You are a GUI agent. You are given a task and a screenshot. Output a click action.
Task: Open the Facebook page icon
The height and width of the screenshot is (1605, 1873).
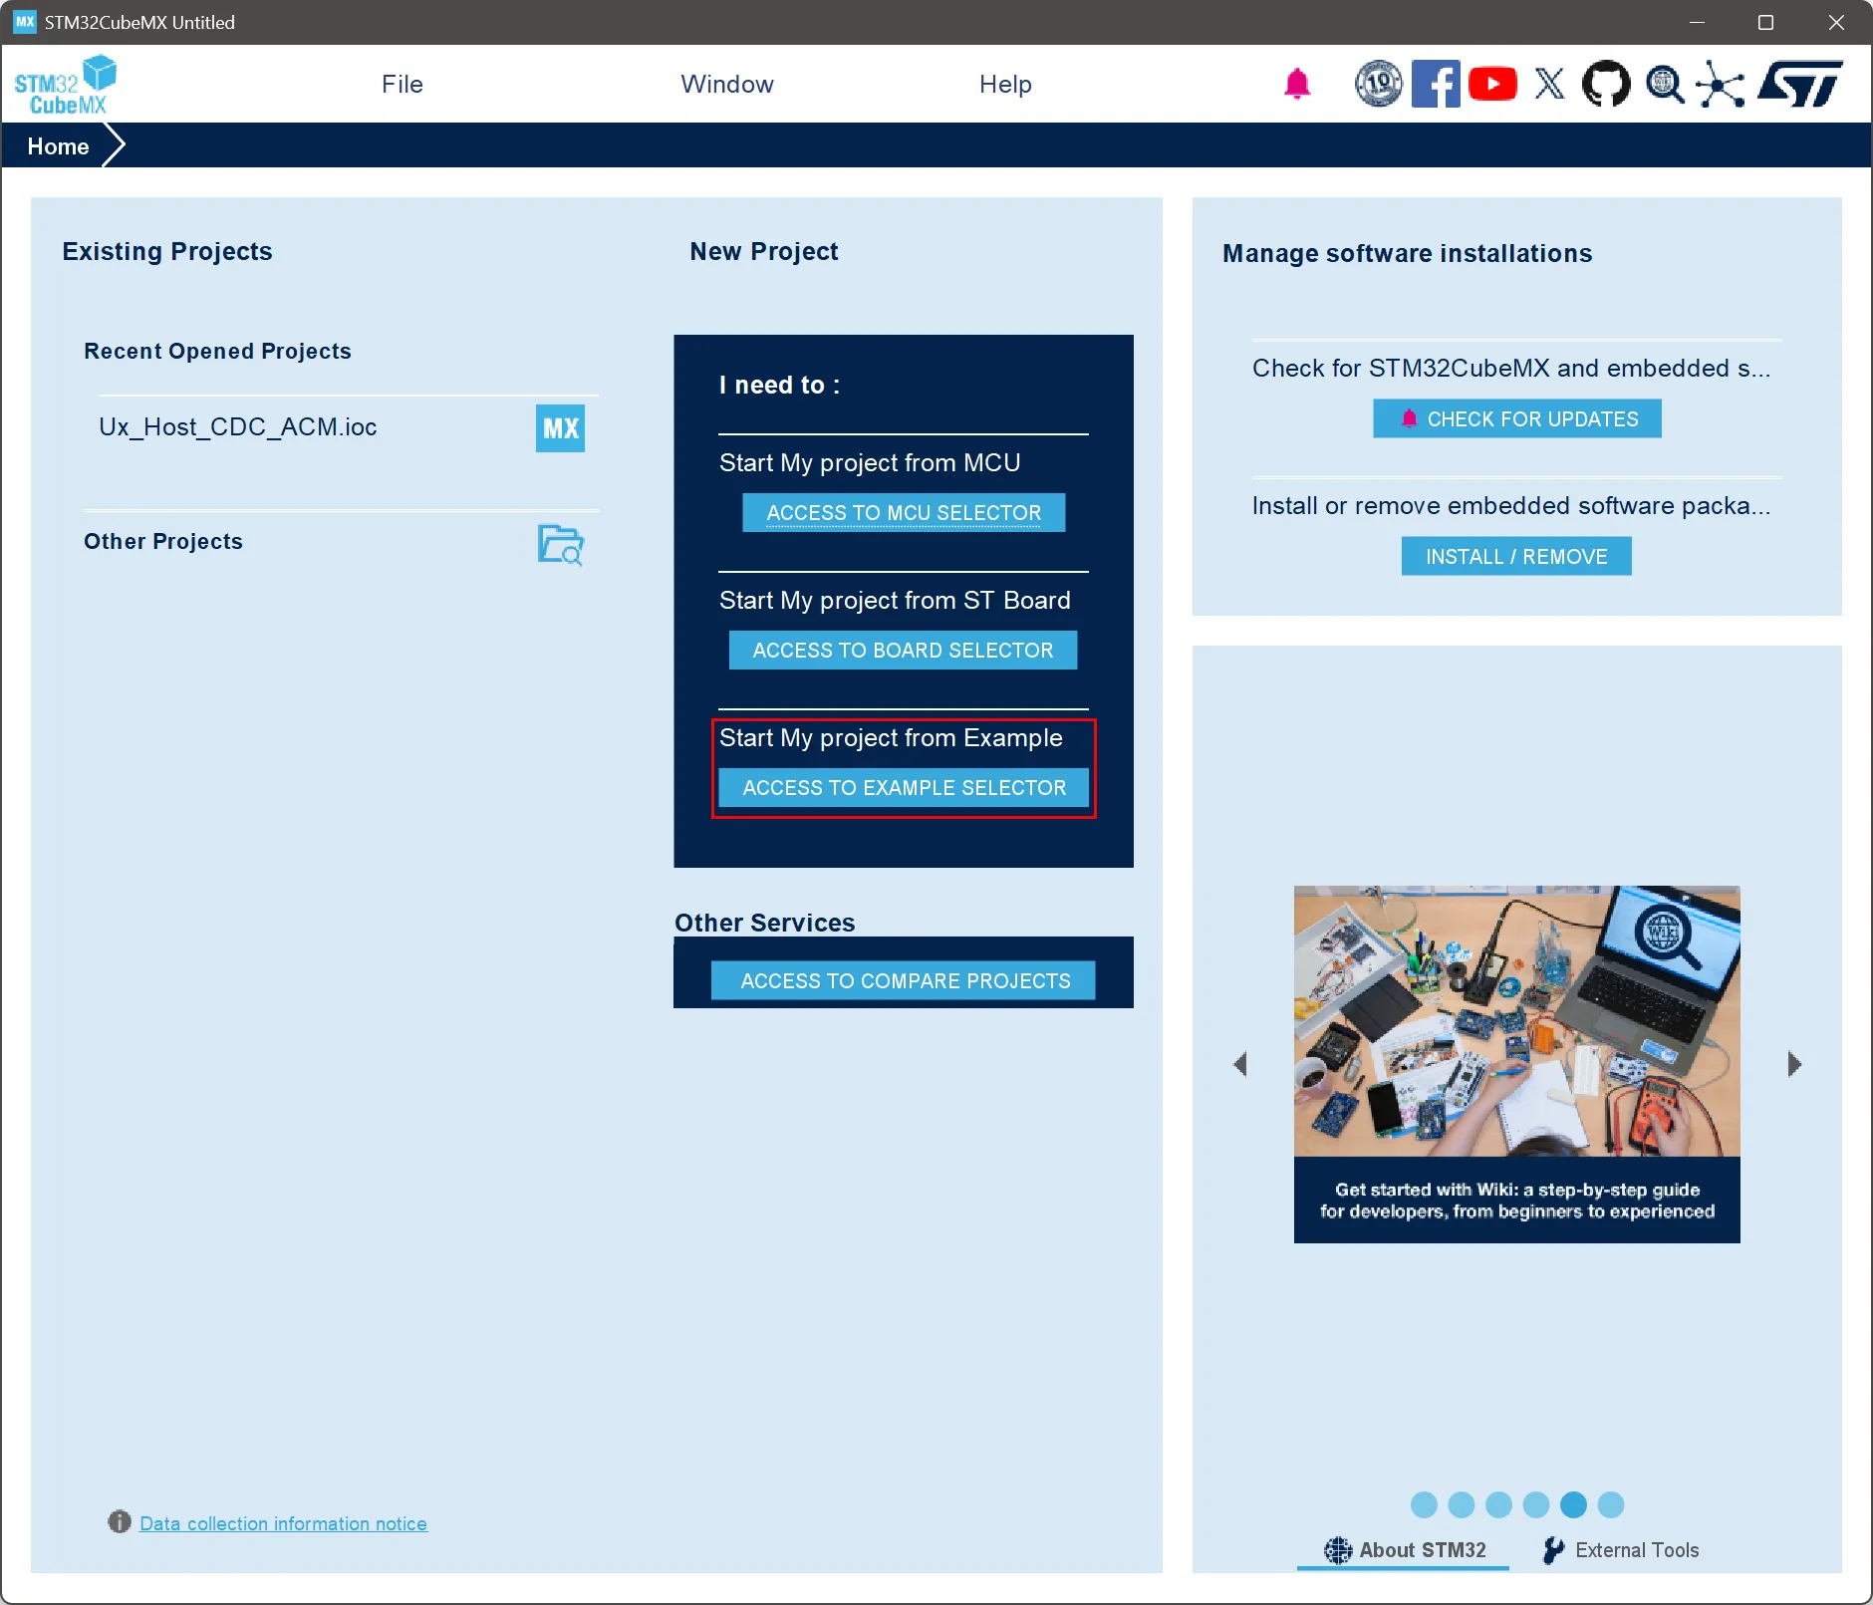click(x=1435, y=84)
